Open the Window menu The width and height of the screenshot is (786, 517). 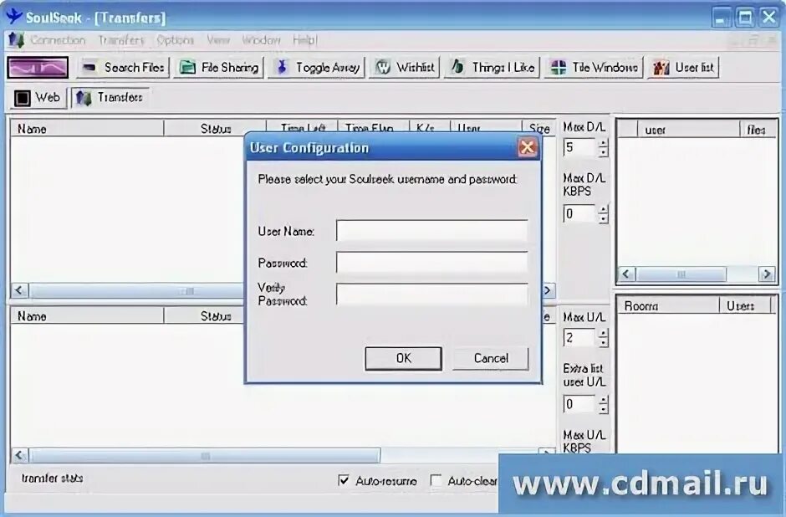coord(261,40)
